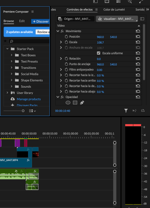Reset the Filtro antiparpadeo parameter
Viewport: 150px width, 208px height.
pyautogui.click(x=138, y=69)
